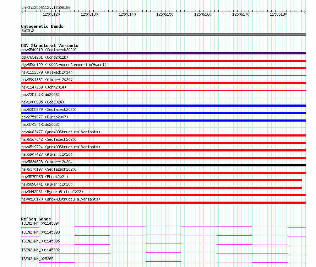Click the chr3:12506112..12506186 region label

click(x=46, y=8)
